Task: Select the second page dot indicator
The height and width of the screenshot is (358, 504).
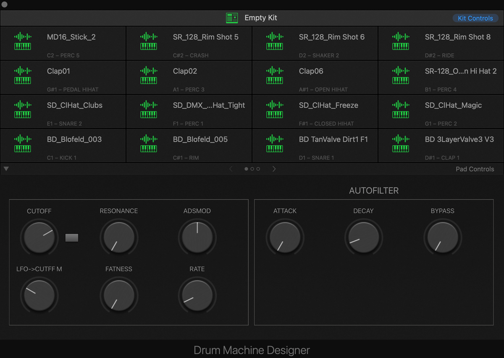Action: coord(252,169)
